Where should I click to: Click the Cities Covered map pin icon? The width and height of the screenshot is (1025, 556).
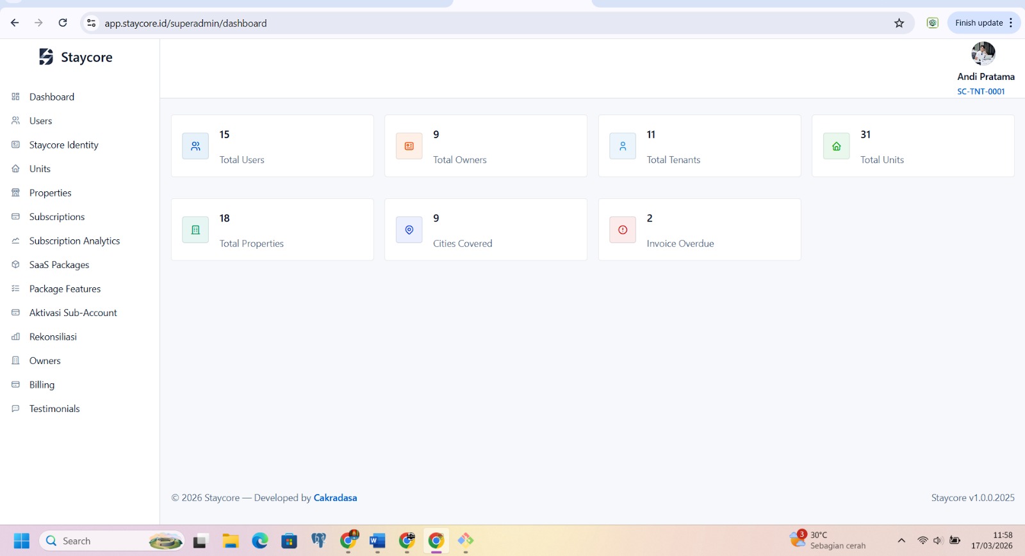(409, 230)
